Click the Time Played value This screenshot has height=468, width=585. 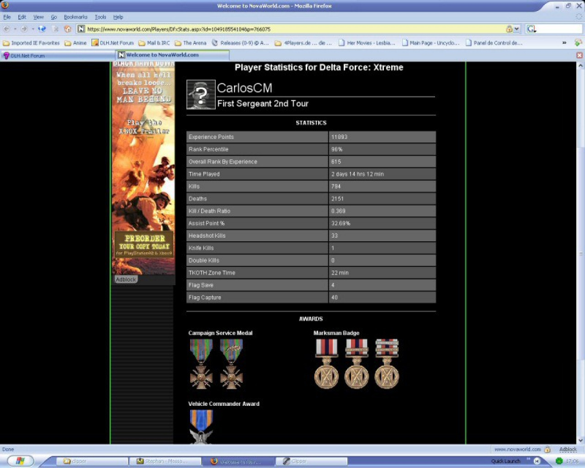[x=357, y=174]
